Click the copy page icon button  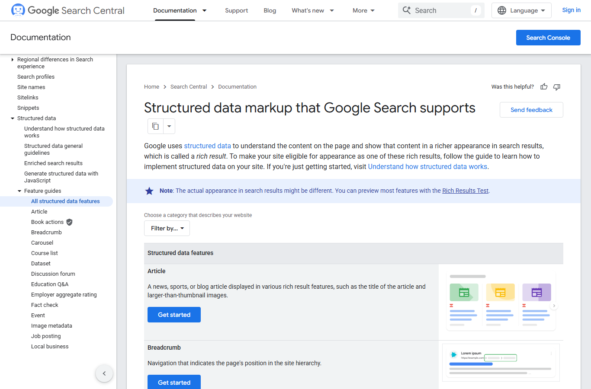coord(155,126)
